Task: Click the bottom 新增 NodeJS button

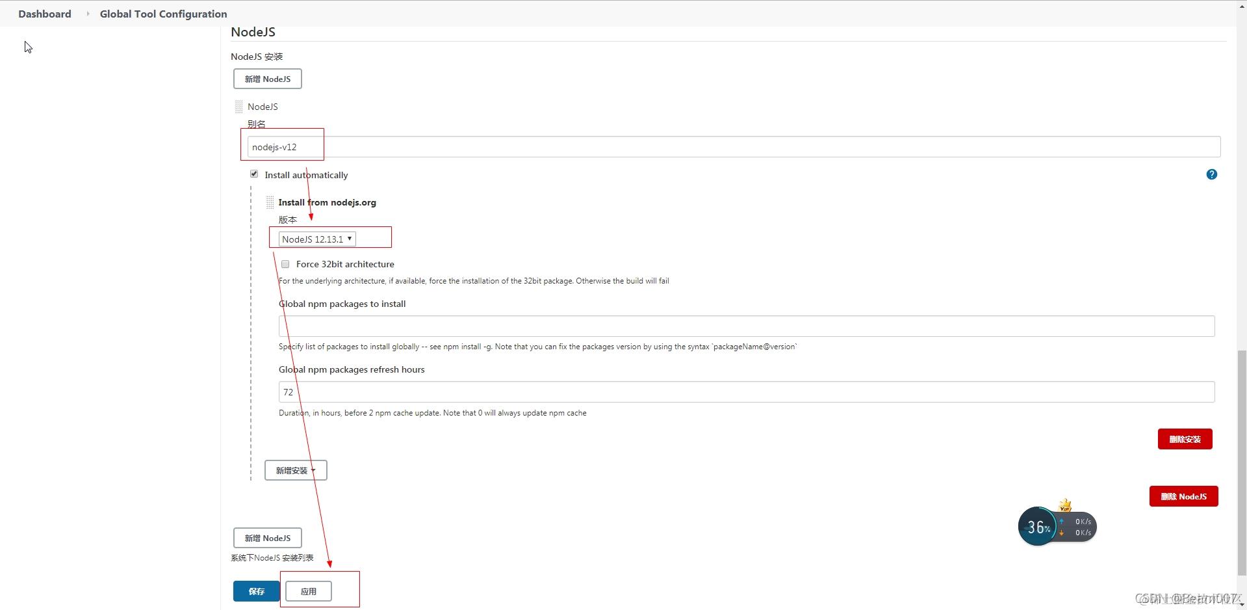Action: point(268,538)
